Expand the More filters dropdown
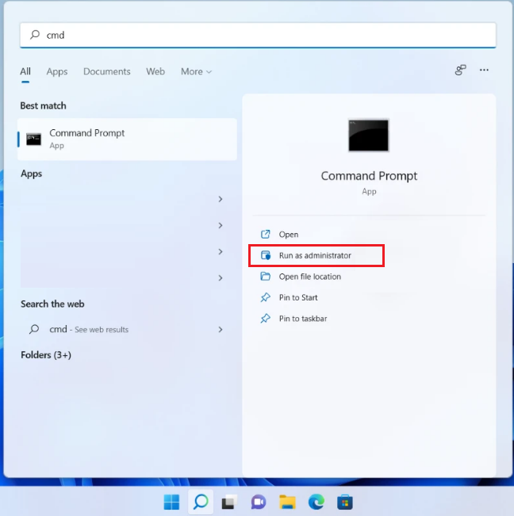Viewport: 514px width, 516px height. [196, 71]
